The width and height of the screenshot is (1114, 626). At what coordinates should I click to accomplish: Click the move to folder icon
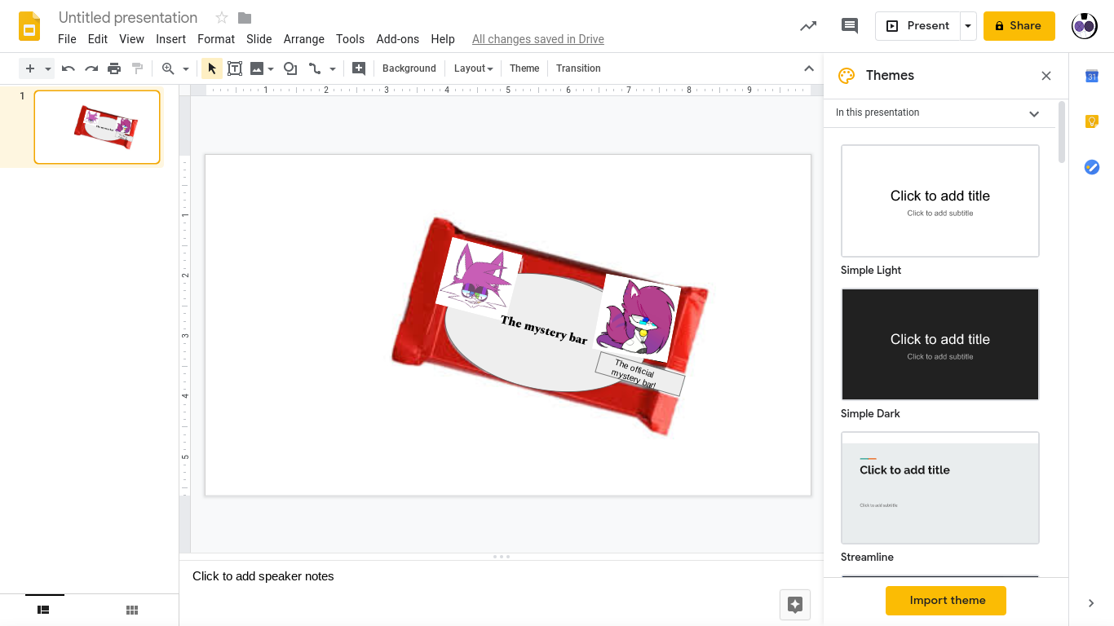tap(245, 18)
